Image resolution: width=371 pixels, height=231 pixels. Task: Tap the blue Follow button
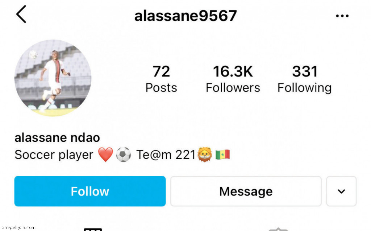pyautogui.click(x=90, y=191)
